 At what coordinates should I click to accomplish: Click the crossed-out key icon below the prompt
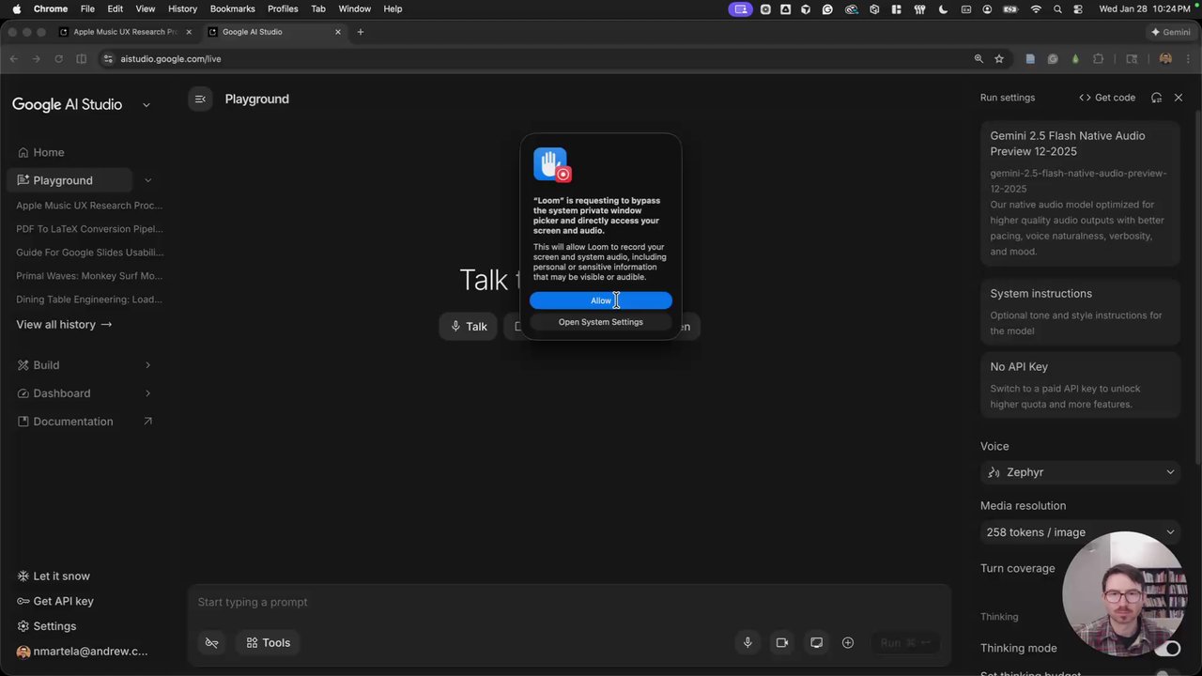pos(211,643)
